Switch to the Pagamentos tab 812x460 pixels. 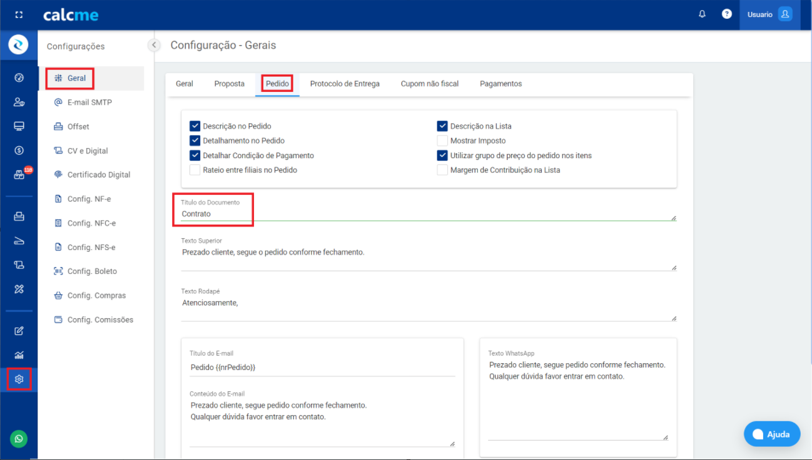[x=500, y=84]
